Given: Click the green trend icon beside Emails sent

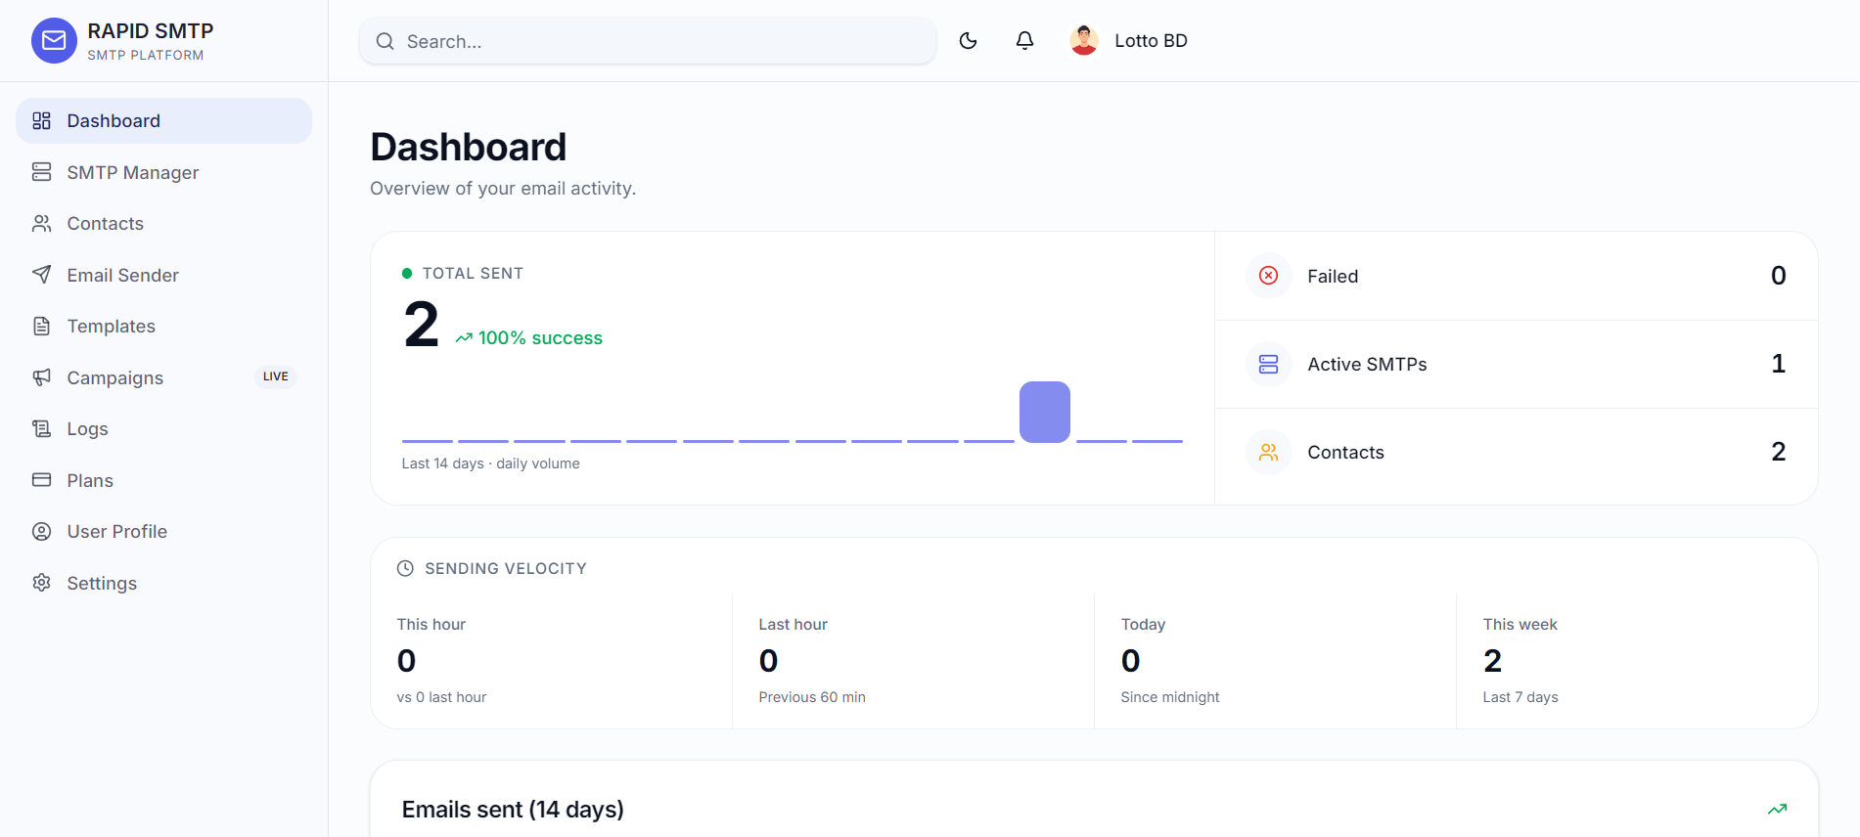Looking at the screenshot, I should click(1777, 809).
